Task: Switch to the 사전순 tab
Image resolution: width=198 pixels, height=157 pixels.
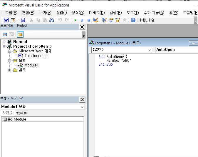Action: coord(8,113)
